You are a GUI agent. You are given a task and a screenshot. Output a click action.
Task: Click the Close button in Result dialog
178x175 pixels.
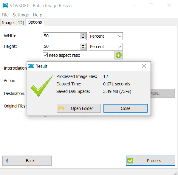pos(126,108)
